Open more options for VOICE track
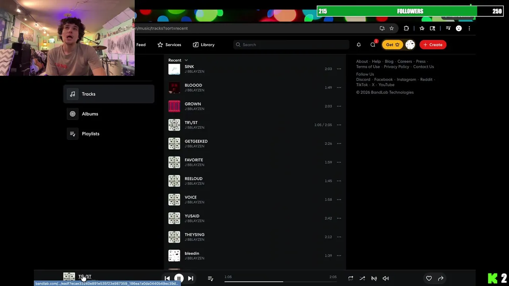The width and height of the screenshot is (509, 286). (x=339, y=200)
